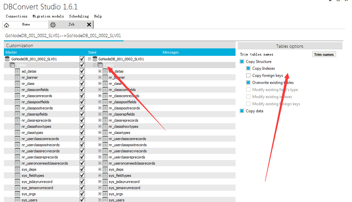Click the Master nr_class table icon
The image size is (352, 202).
(17, 84)
